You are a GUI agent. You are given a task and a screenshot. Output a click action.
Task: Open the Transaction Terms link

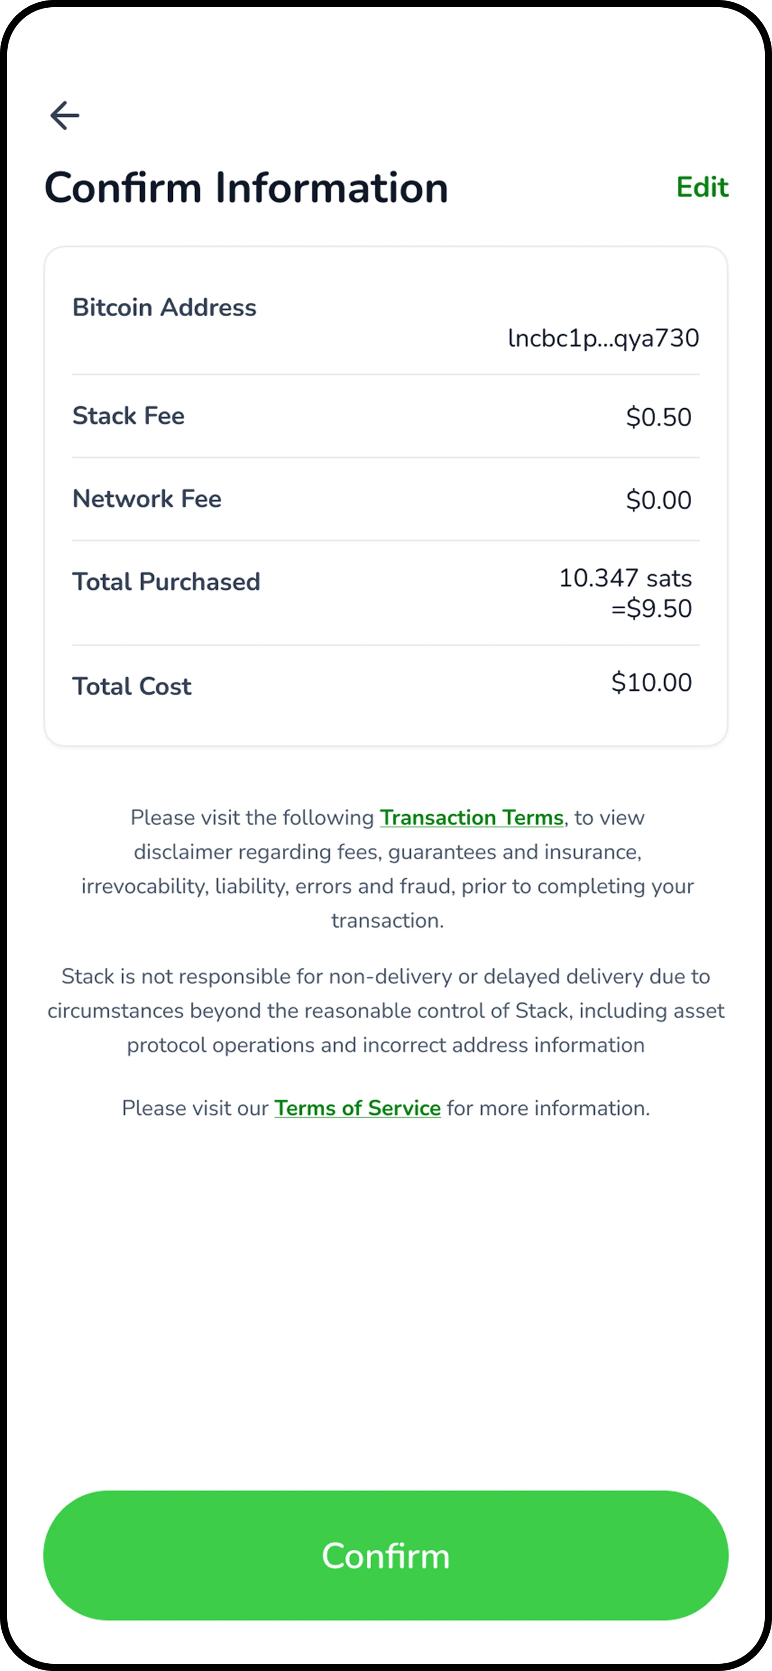pos(471,817)
